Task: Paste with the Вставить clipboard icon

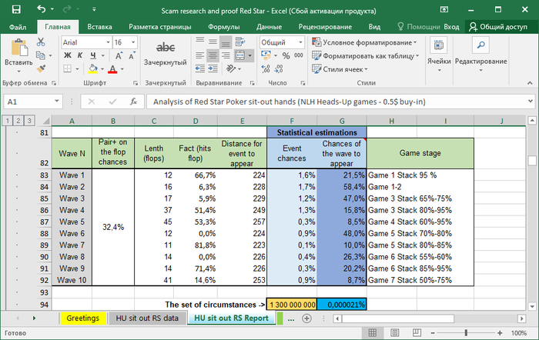Action: point(19,48)
